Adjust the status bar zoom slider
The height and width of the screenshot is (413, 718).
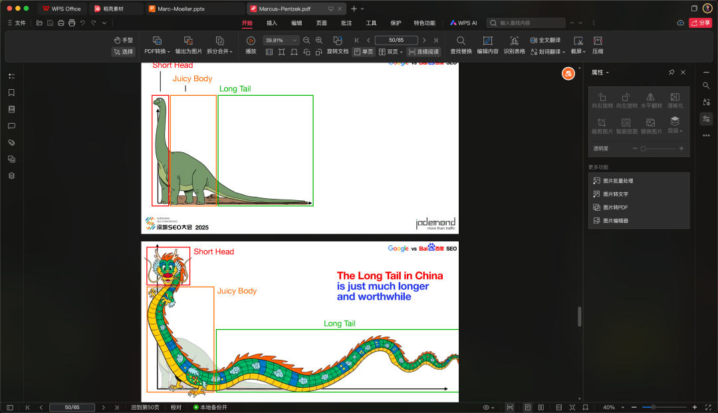tap(664, 407)
